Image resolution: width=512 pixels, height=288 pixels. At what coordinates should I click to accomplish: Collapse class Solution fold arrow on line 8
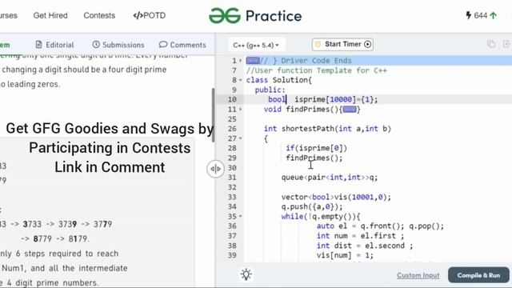[241, 80]
